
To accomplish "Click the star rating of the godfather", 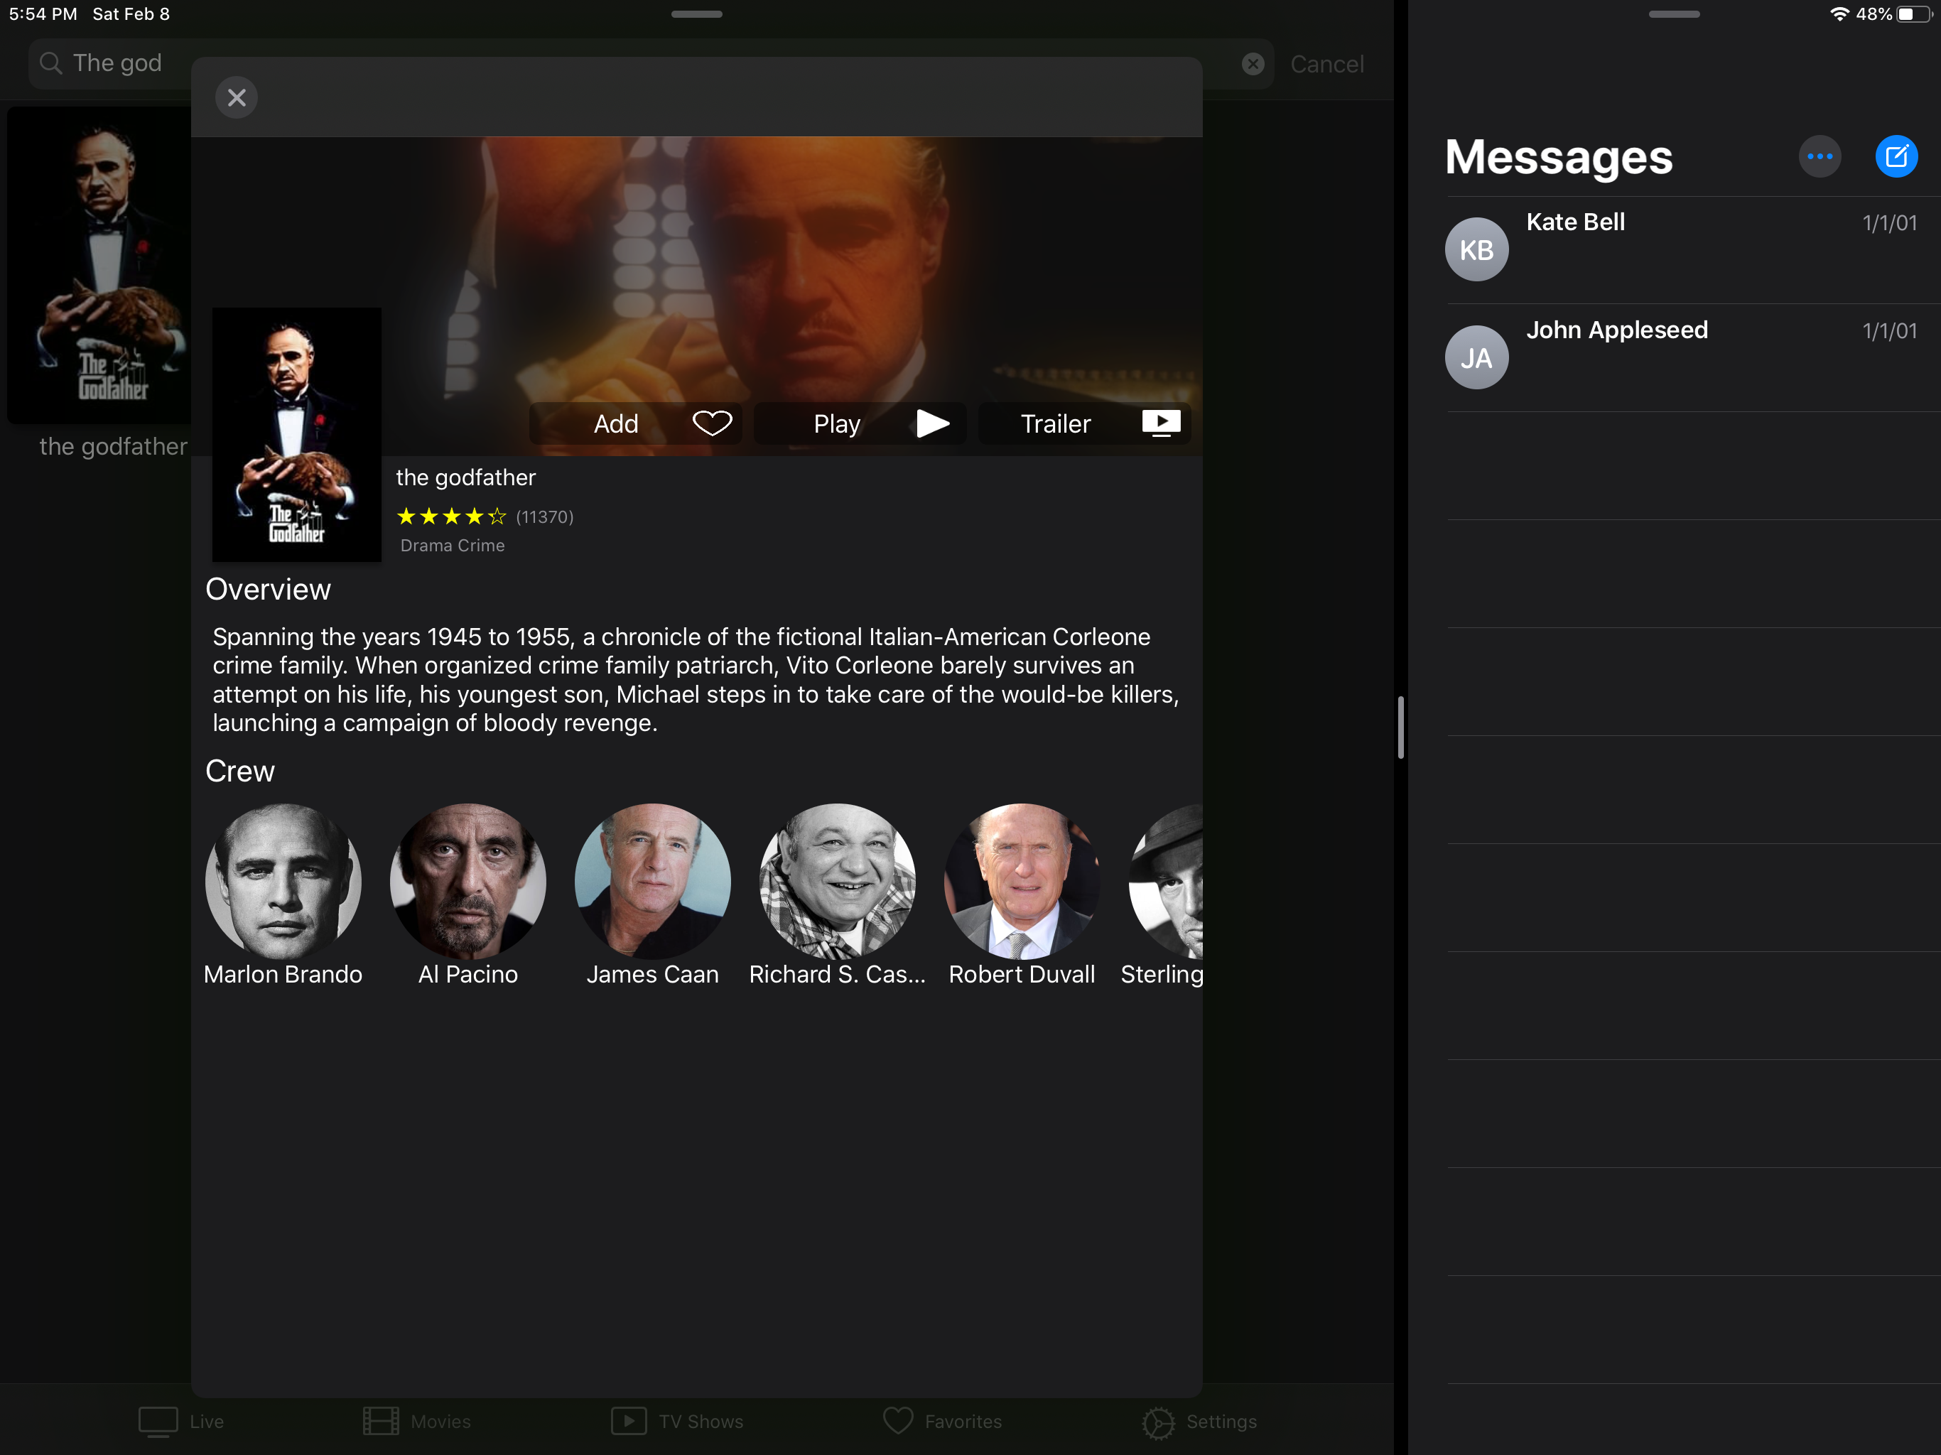I will (451, 516).
